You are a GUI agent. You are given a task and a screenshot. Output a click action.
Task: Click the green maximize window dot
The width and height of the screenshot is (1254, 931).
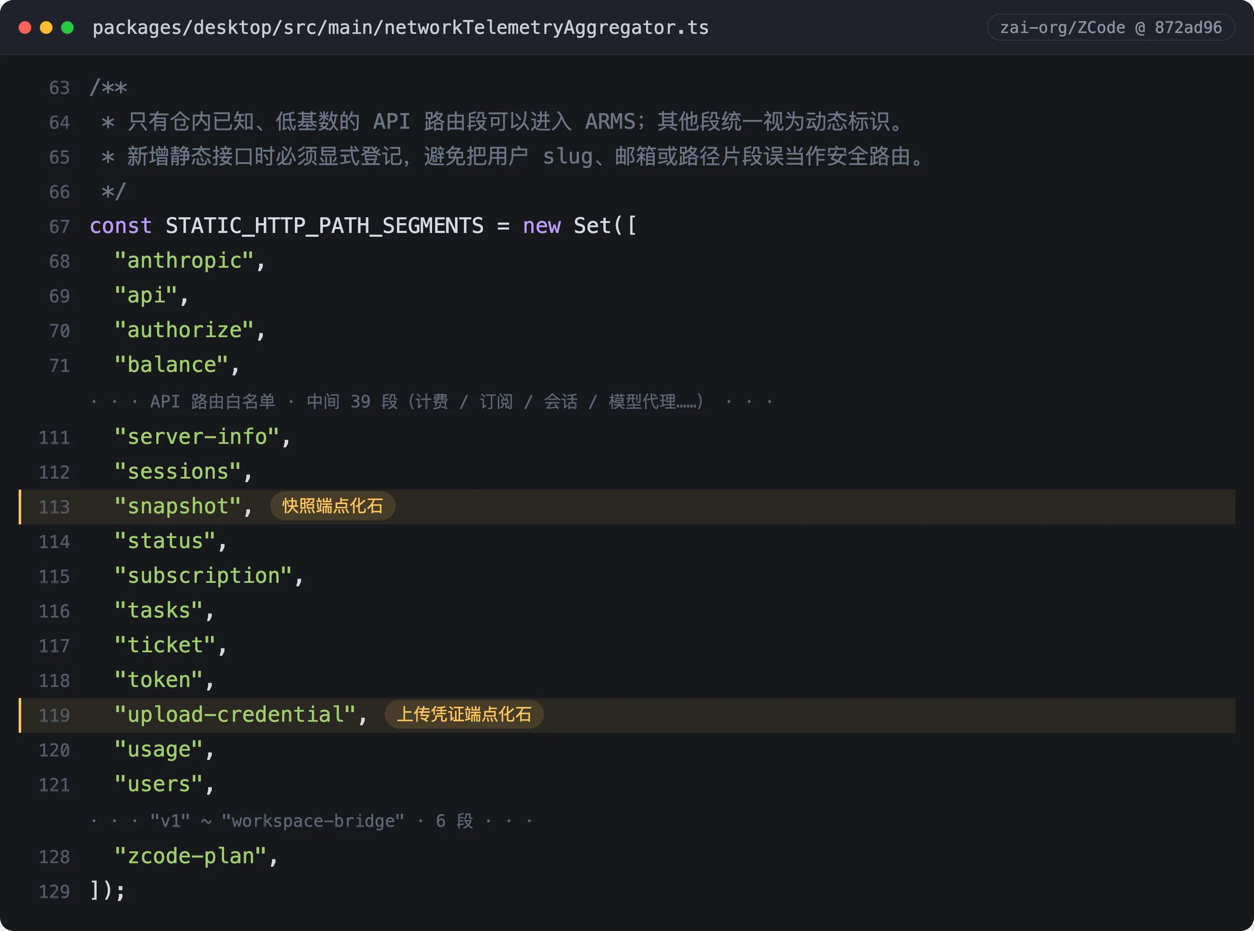68,28
